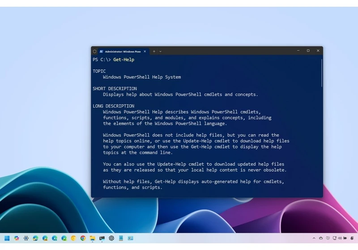Show hidden tray icons chevron

pos(314,238)
